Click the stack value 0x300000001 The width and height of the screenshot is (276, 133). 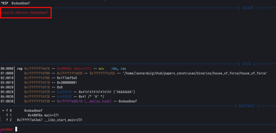coord(66,83)
